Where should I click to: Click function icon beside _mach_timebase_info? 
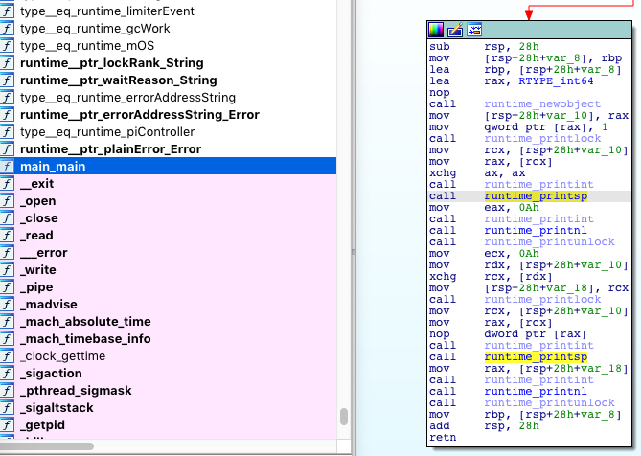[x=7, y=339]
